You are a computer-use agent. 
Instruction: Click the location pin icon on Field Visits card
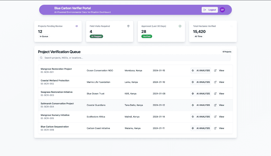pyautogui.click(x=128, y=26)
